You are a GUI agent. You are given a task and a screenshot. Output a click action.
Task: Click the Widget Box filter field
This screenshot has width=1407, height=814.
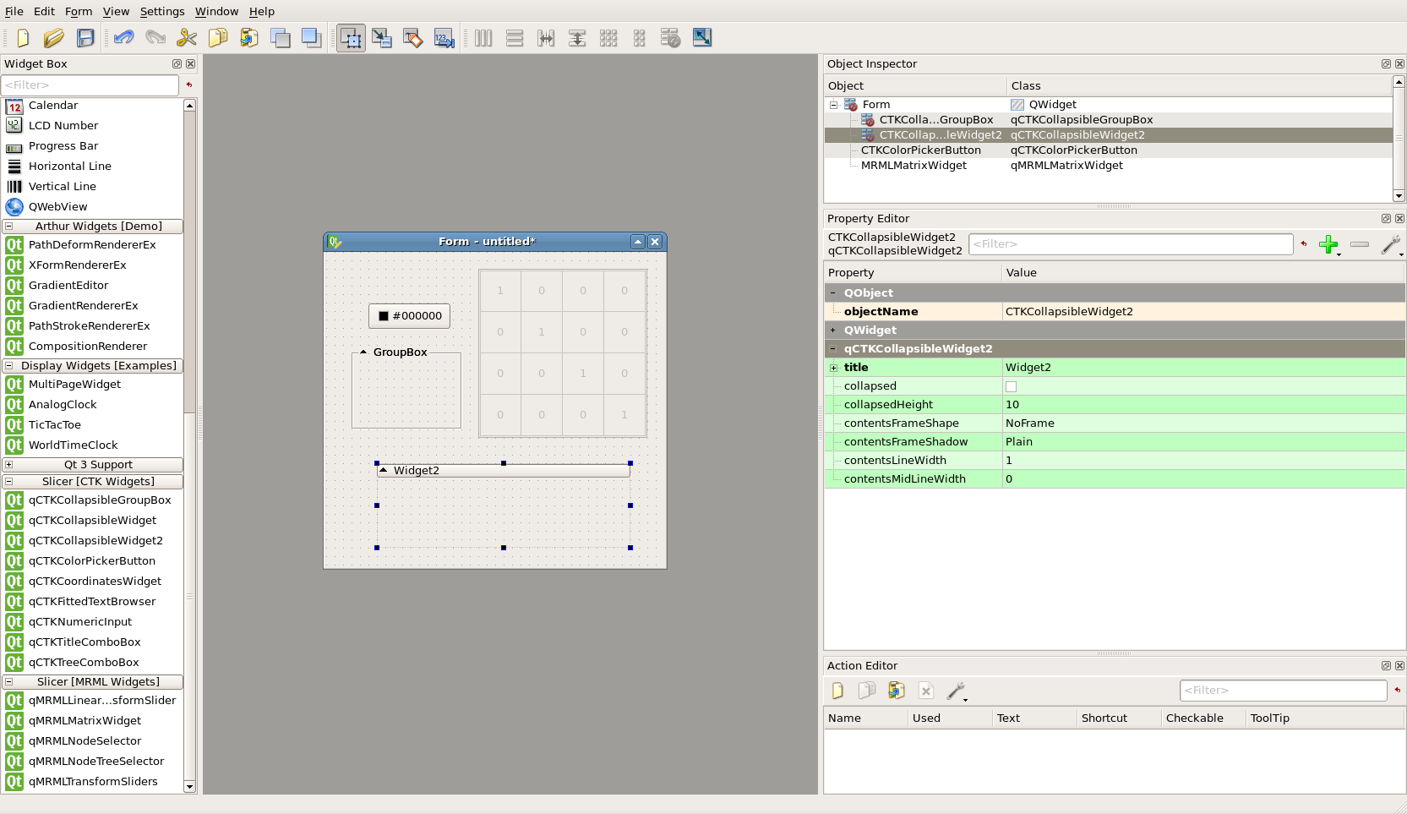[x=90, y=85]
